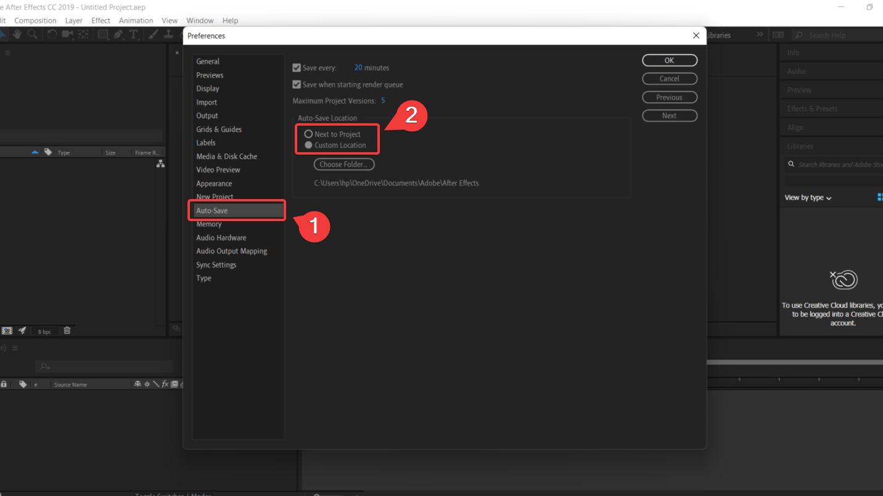Screen dimensions: 883x496
Task: Click the Next button
Action: click(x=670, y=116)
